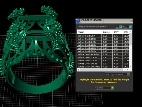This screenshot has width=142, height=107.
Task: Select the Yellow Gold:18KY row
Action: click(103, 45)
